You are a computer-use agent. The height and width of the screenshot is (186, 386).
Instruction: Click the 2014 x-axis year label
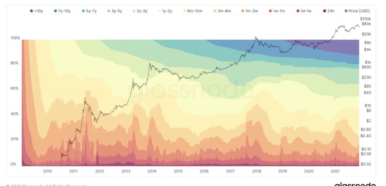point(152,171)
